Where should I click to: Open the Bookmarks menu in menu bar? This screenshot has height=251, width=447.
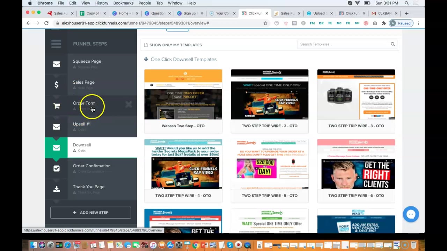tap(123, 3)
